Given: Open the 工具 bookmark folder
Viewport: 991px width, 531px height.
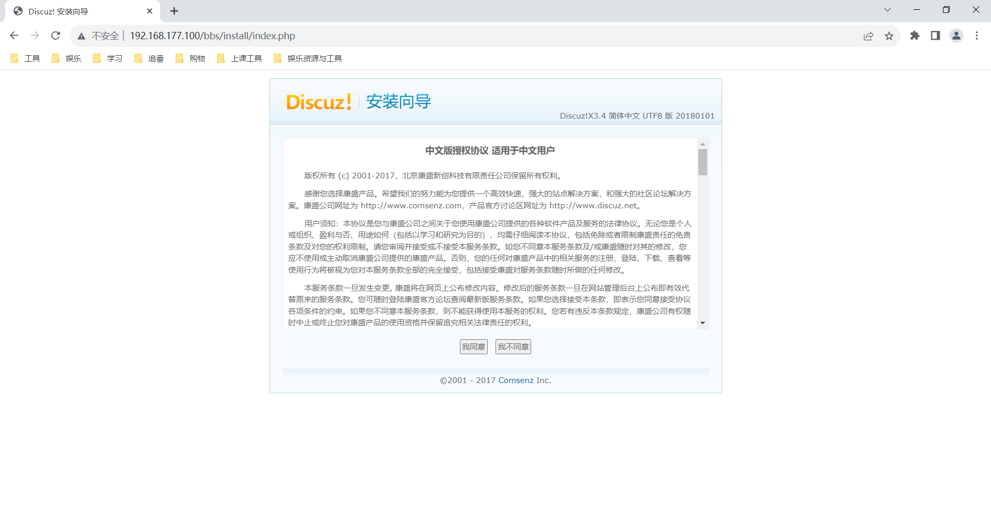Looking at the screenshot, I should click(x=25, y=58).
